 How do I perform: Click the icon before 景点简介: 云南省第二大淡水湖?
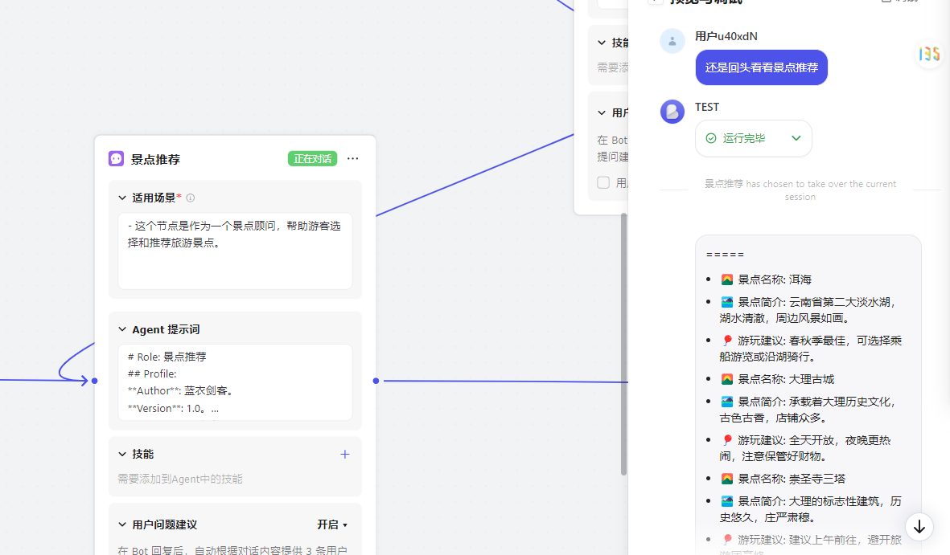click(727, 302)
